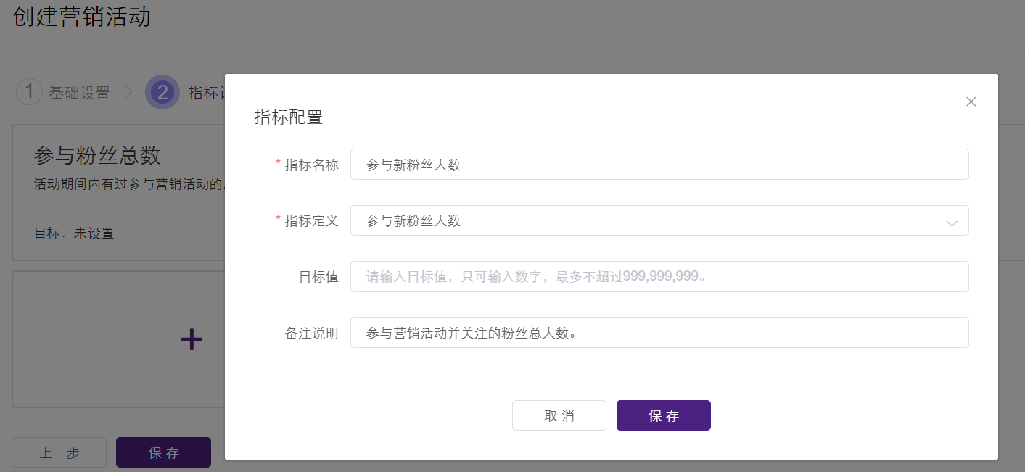1025x472 pixels.
Task: Click the 保存 button in the dialog
Action: point(663,415)
